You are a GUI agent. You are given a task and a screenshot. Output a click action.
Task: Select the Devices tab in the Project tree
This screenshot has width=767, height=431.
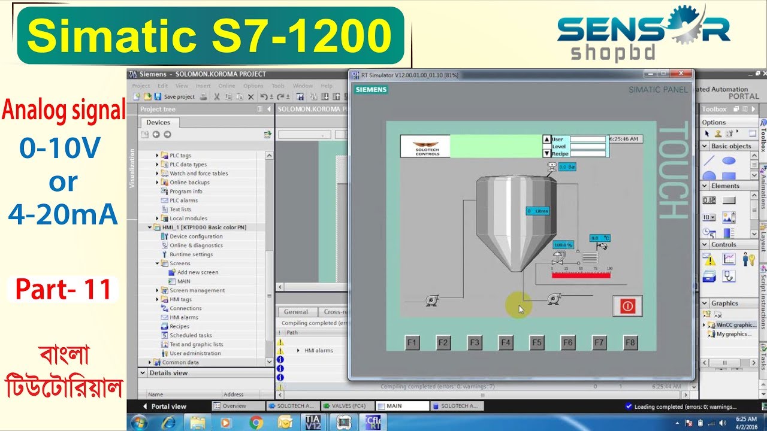coord(159,122)
